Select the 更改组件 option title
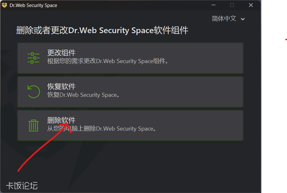The image size is (287, 193). click(61, 53)
